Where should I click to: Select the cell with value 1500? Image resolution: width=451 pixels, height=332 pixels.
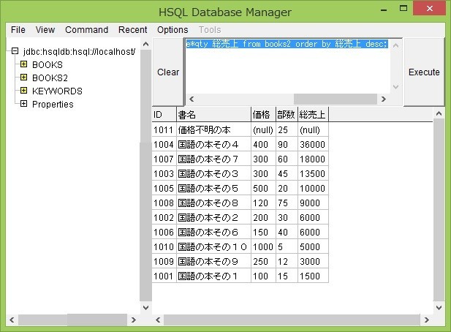click(313, 276)
